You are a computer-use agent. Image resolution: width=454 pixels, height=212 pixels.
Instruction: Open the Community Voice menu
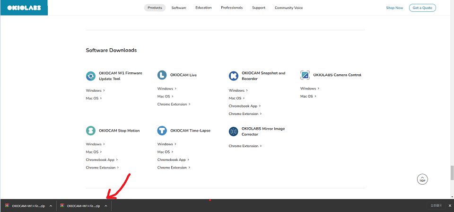[x=288, y=8]
